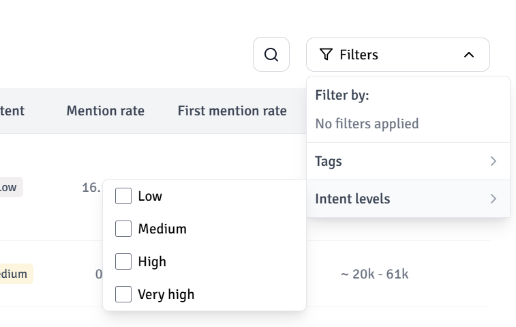Open the Filters dropdown button

pyautogui.click(x=397, y=55)
